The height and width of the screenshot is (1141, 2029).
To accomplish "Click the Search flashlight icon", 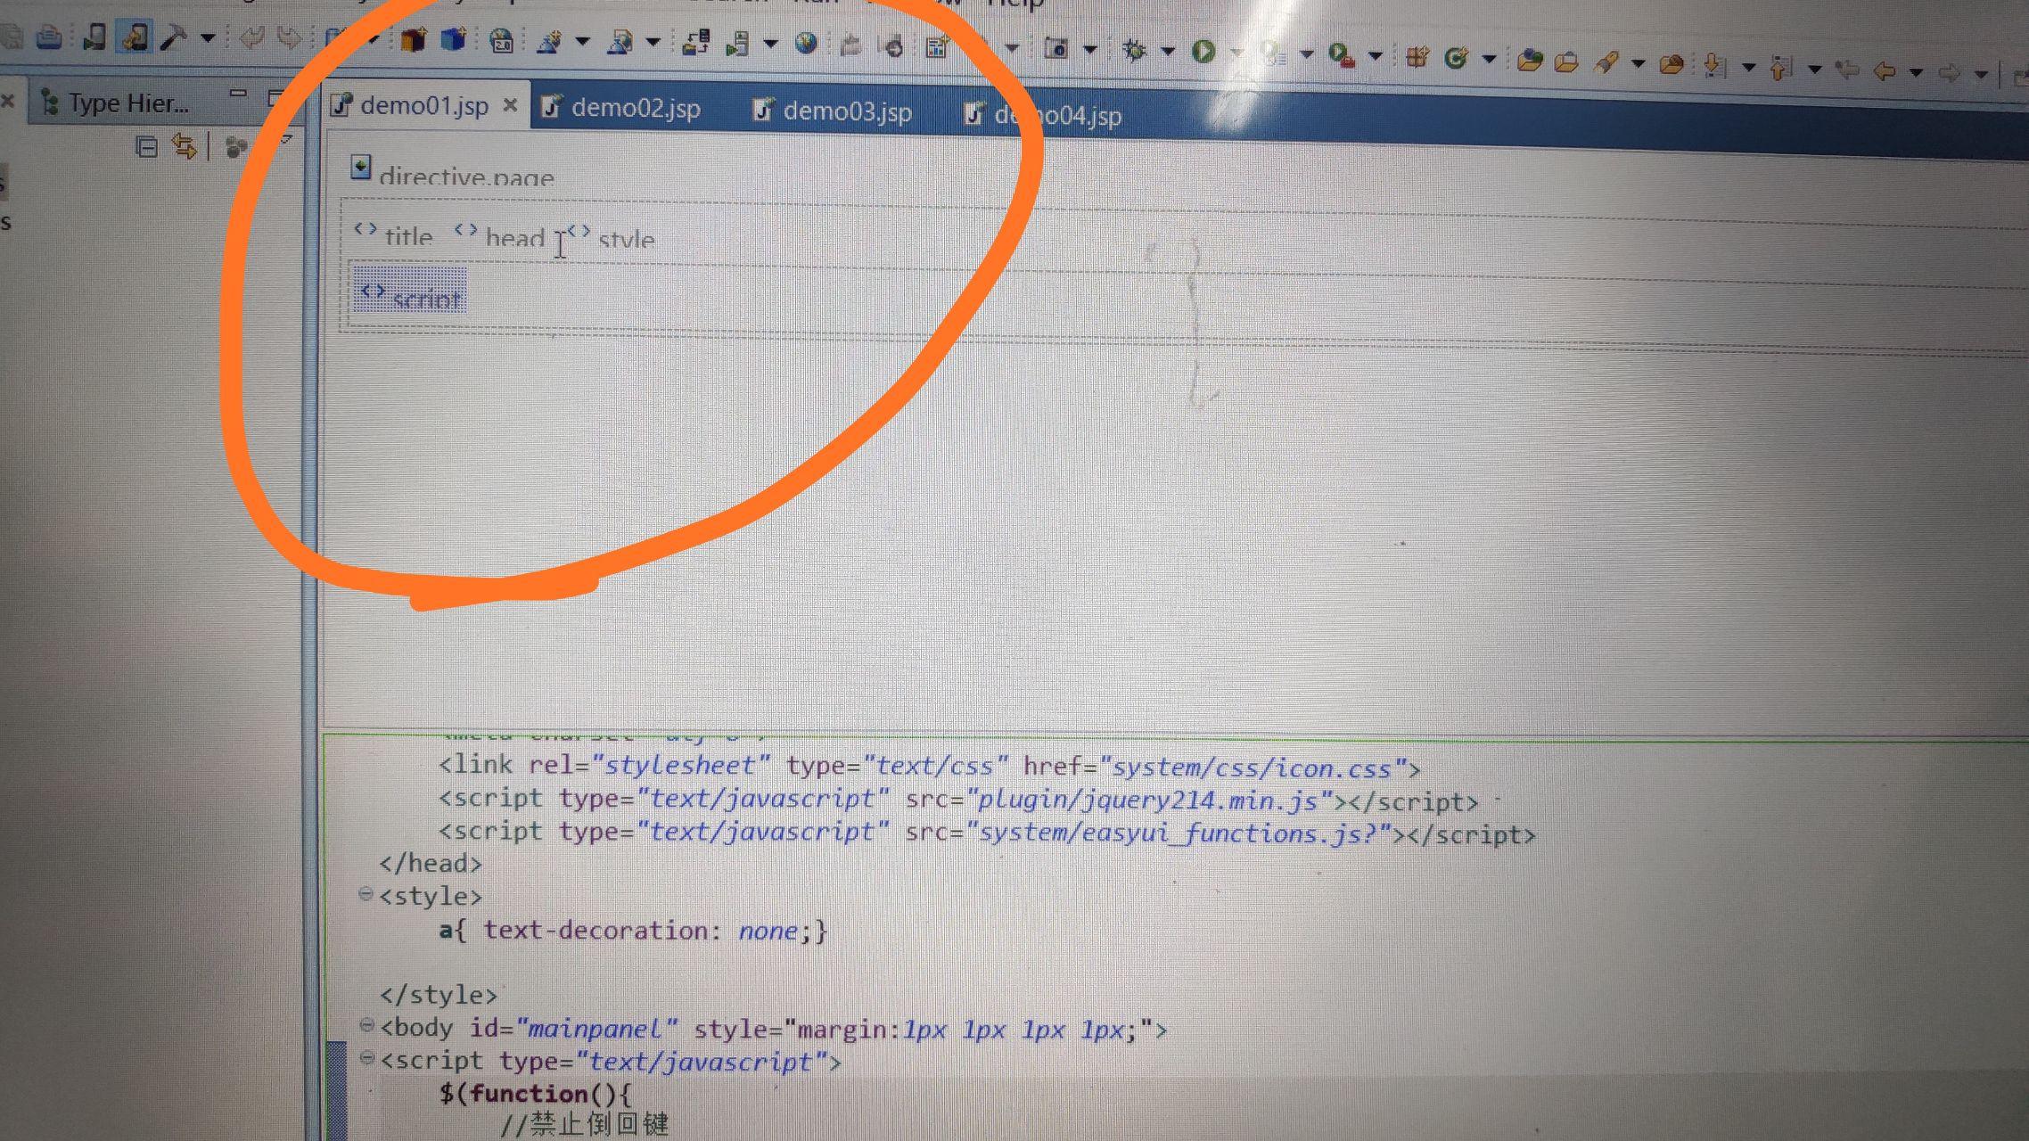I will (x=1606, y=62).
